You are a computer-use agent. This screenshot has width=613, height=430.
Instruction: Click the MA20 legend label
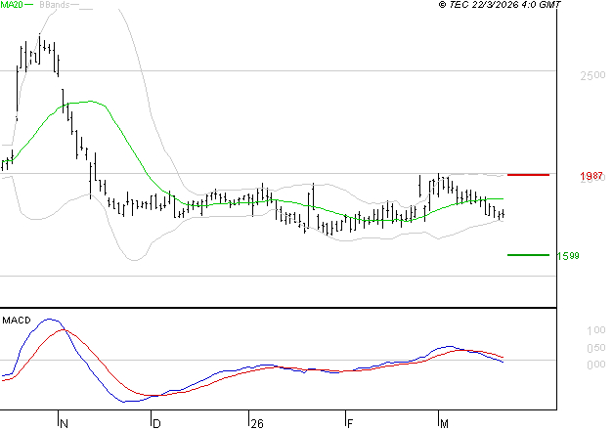(12, 5)
